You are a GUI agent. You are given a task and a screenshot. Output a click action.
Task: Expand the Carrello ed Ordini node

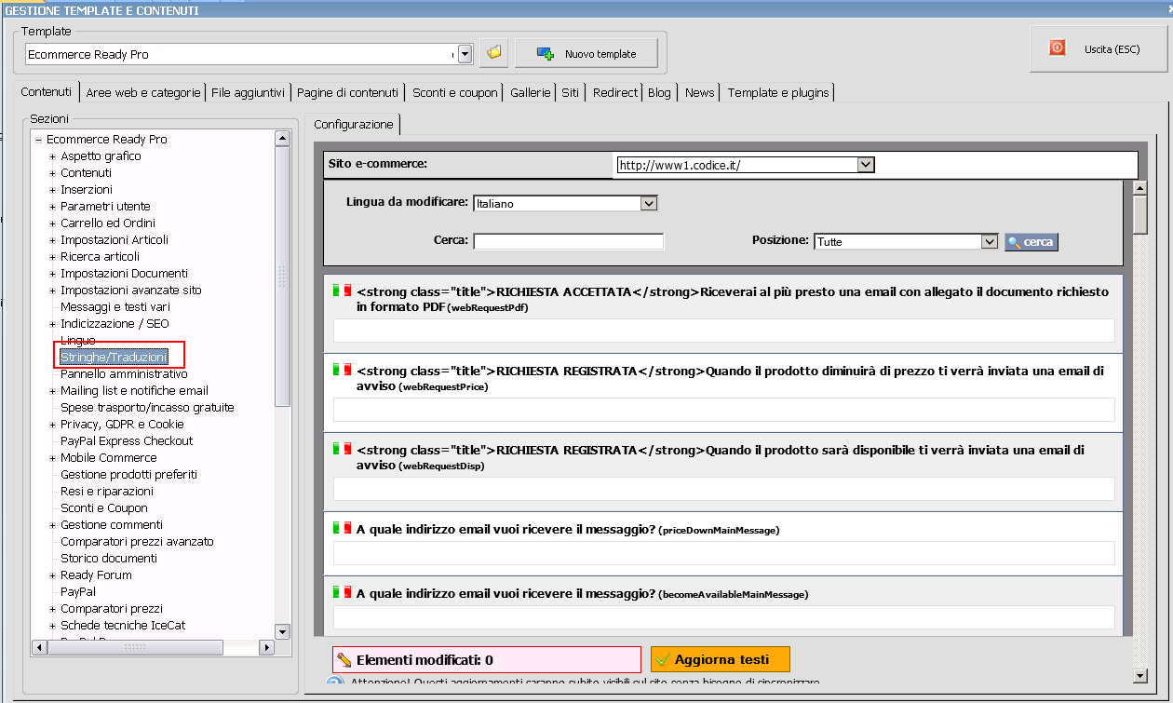coord(53,223)
